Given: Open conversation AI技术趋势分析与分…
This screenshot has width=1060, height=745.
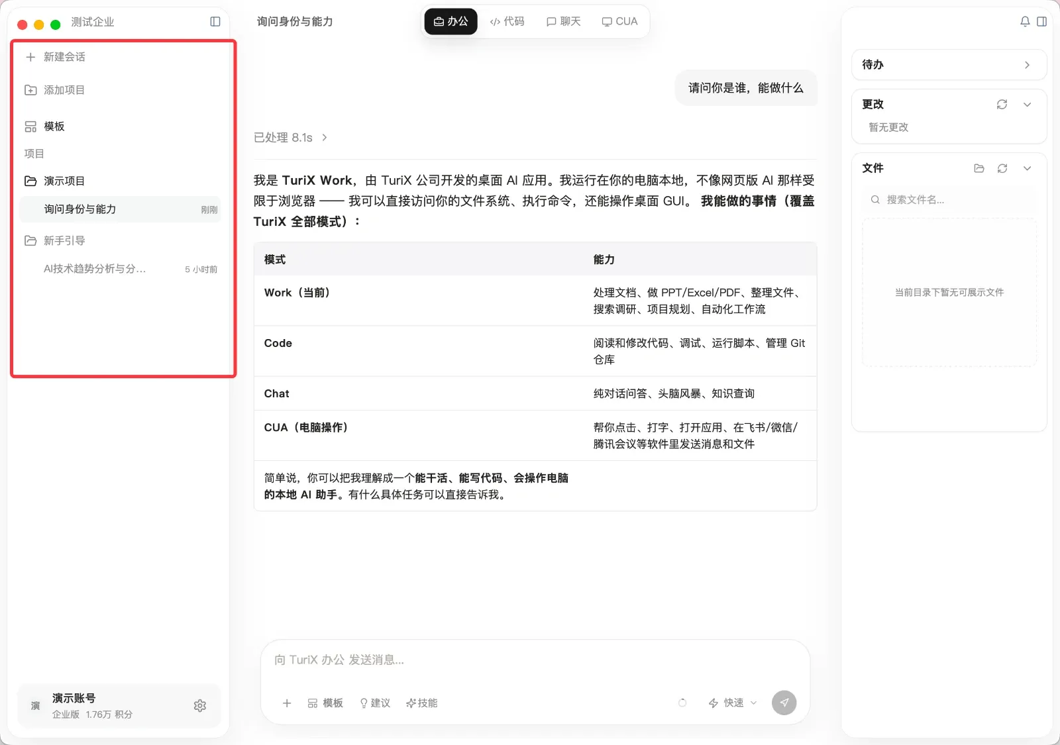Looking at the screenshot, I should 119,269.
